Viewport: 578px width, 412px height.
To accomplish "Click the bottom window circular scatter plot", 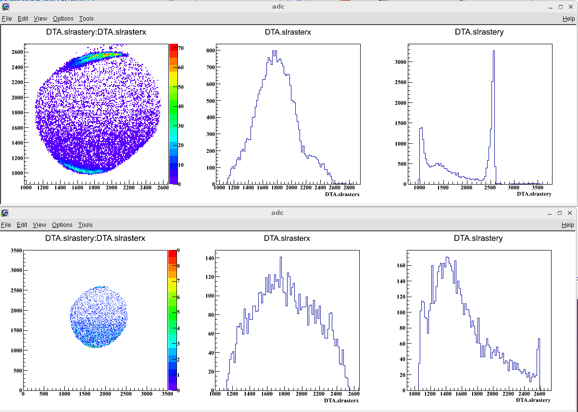I will (x=99, y=317).
